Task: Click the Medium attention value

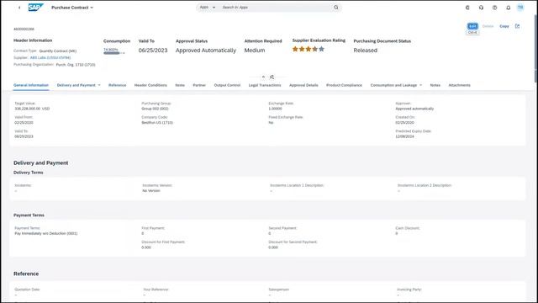Action: [255, 50]
